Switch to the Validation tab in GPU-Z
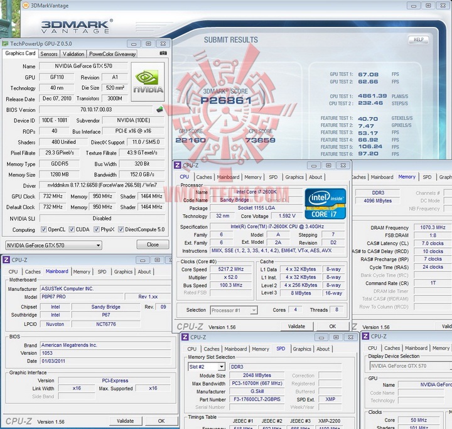 tap(73, 54)
